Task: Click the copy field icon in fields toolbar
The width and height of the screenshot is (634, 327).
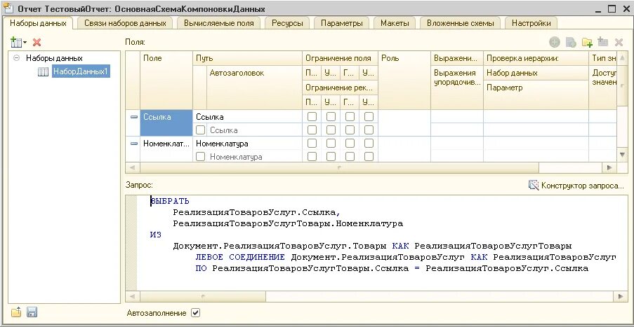Action: click(571, 42)
